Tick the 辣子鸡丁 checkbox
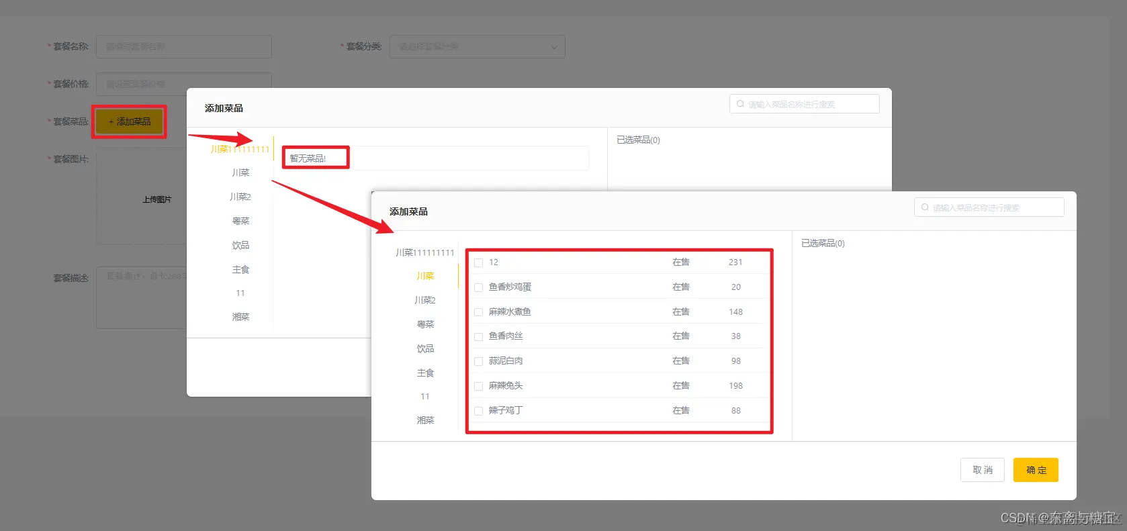 (x=479, y=411)
